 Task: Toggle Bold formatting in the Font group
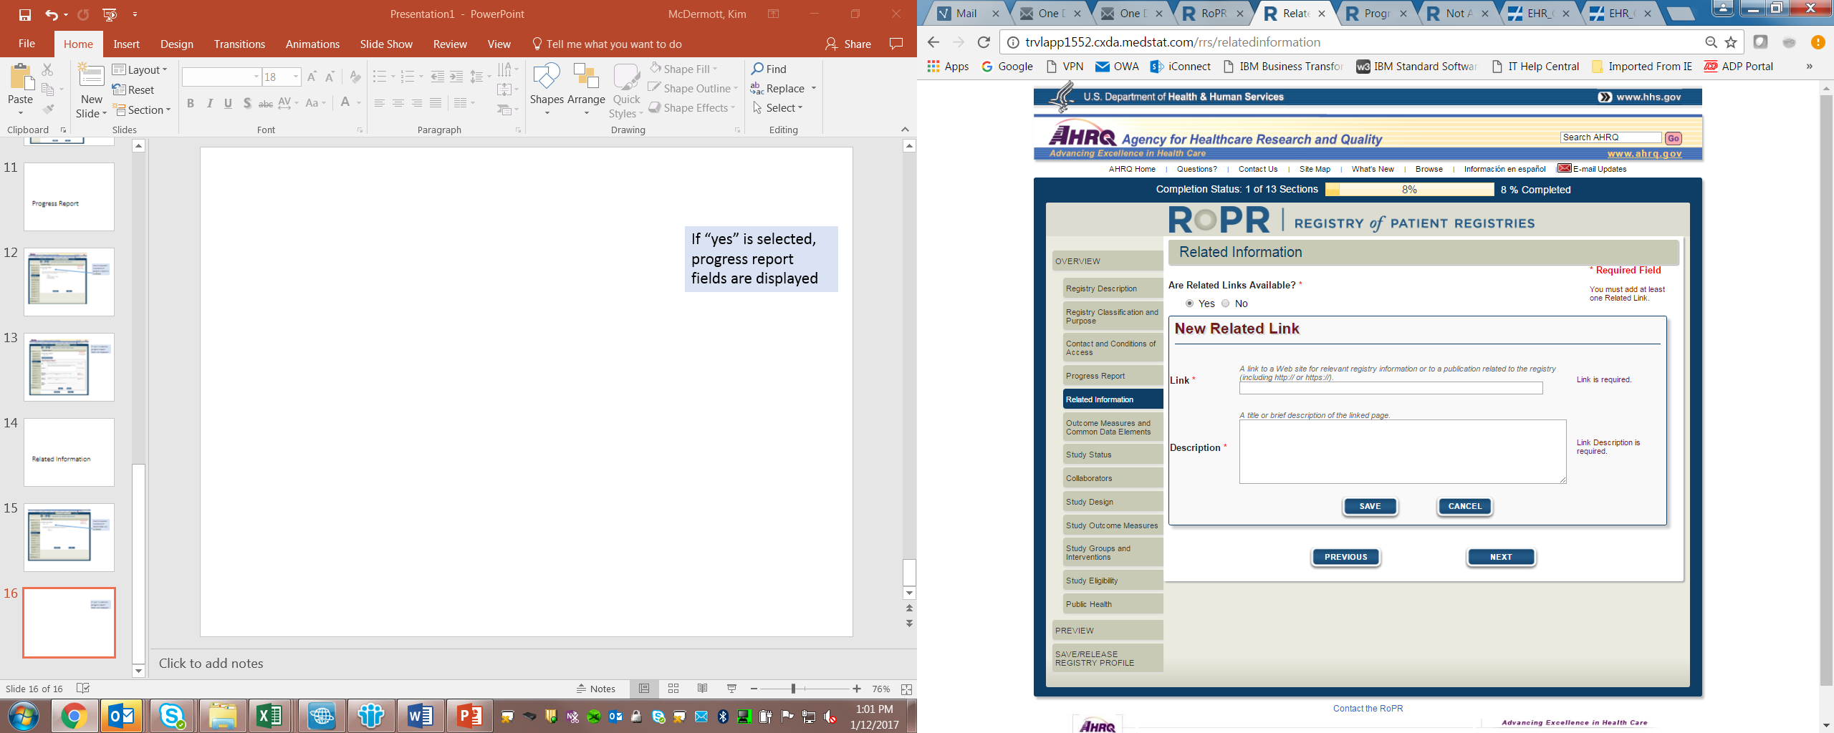tap(191, 103)
